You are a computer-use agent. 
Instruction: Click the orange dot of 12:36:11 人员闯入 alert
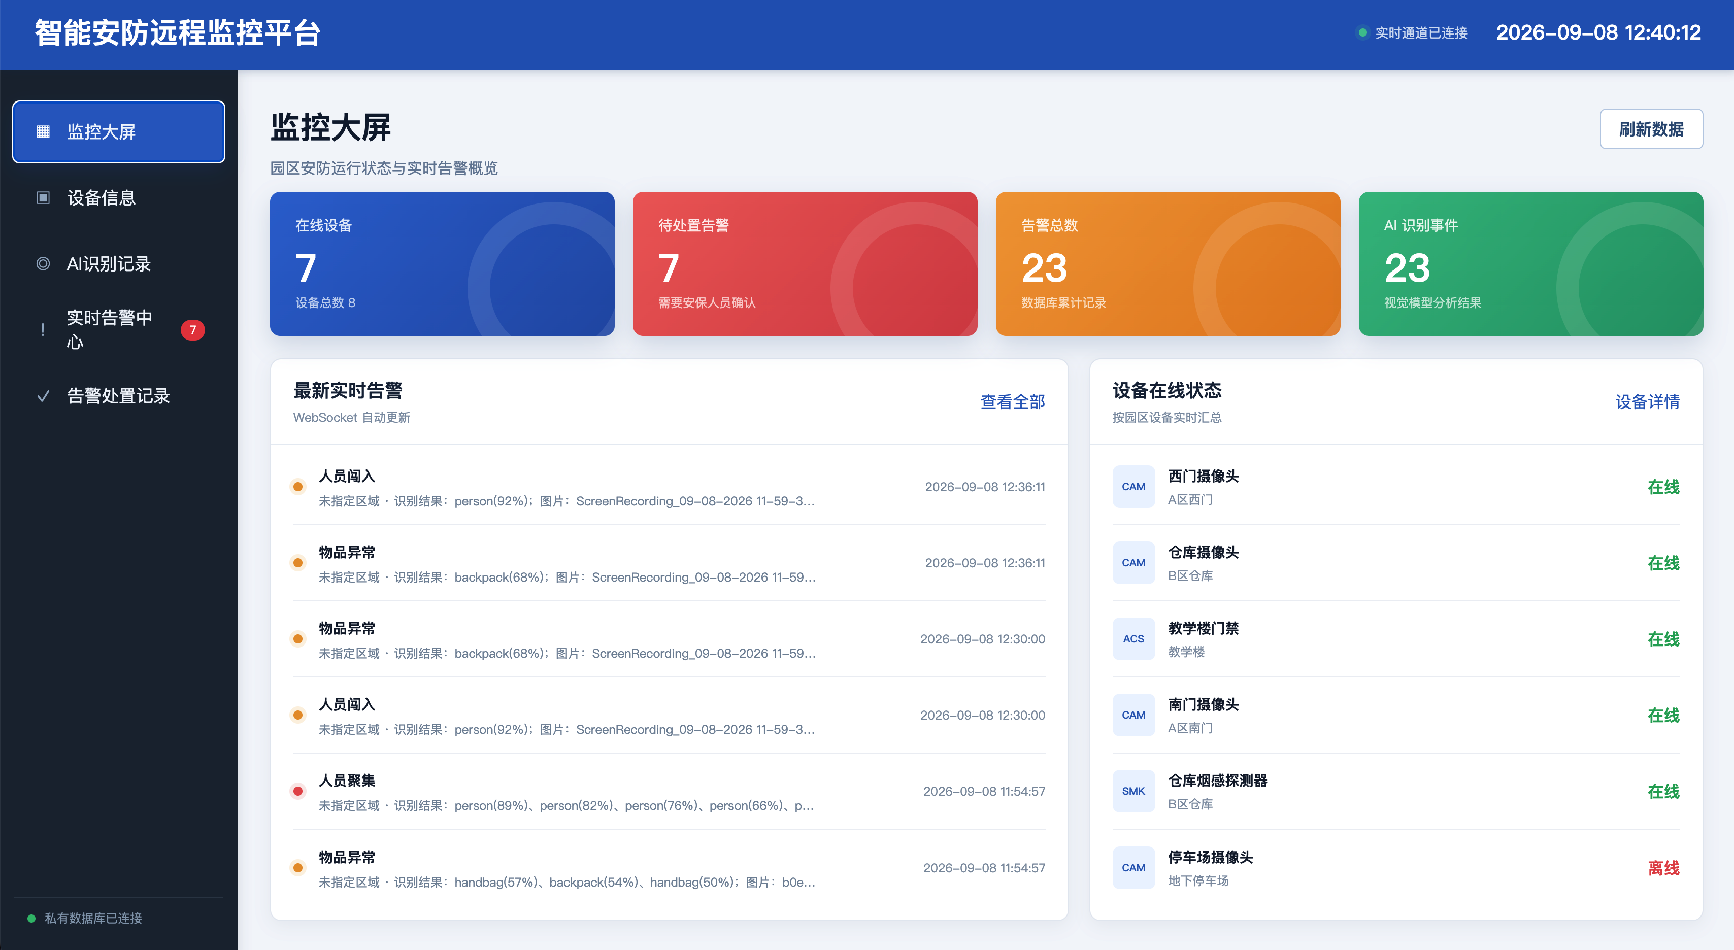pyautogui.click(x=297, y=487)
